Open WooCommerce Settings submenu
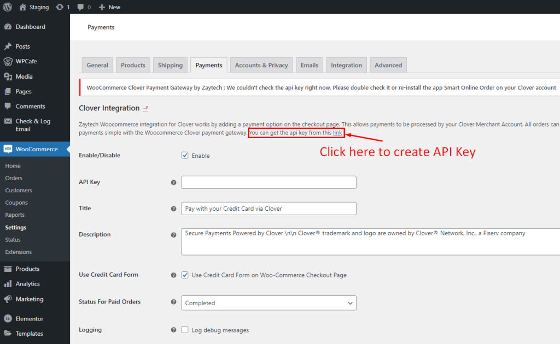This screenshot has height=344, width=560. pos(16,228)
